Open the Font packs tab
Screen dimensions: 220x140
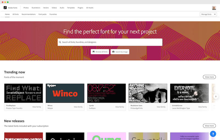tap(43, 14)
